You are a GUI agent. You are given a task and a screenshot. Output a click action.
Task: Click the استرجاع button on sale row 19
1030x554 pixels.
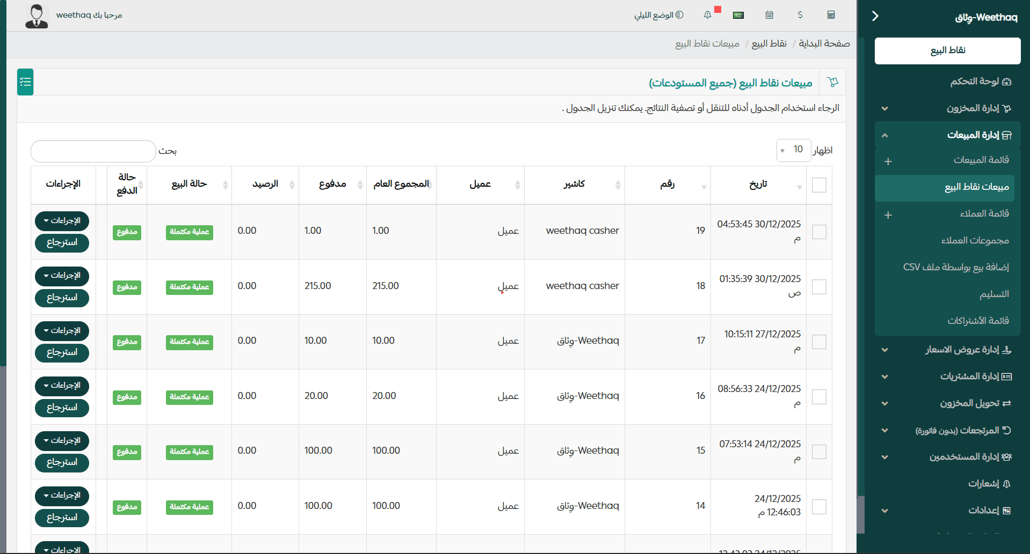62,243
